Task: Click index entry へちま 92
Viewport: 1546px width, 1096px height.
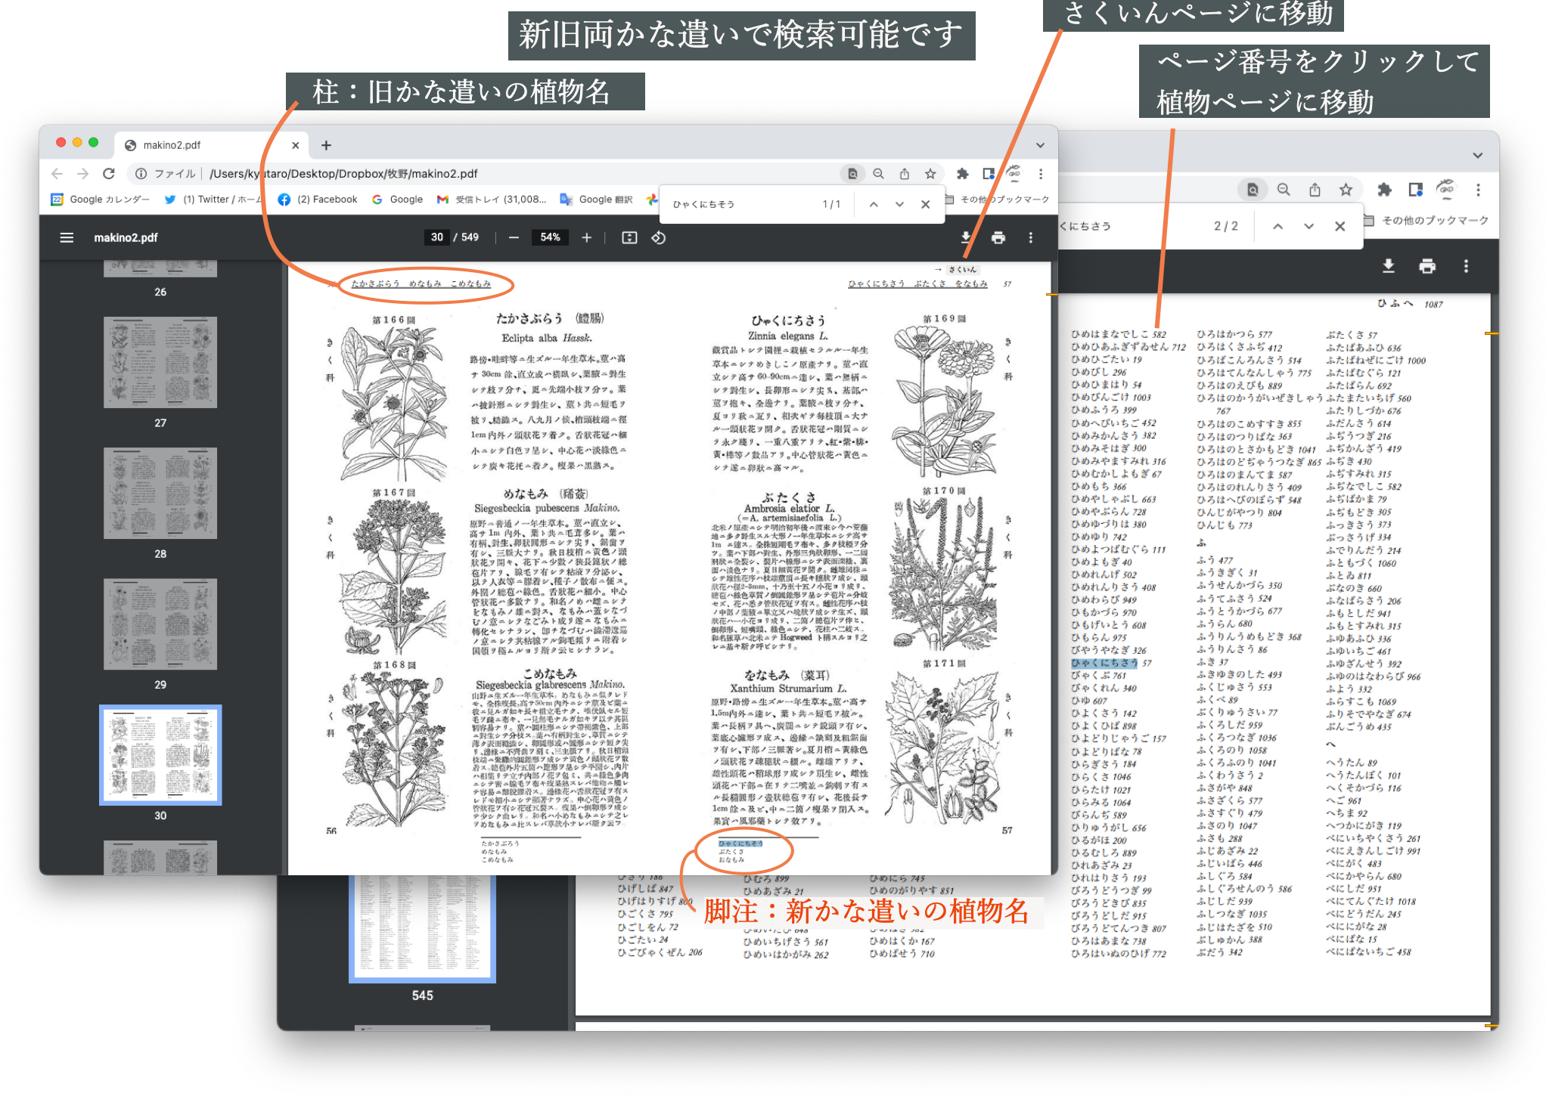Action: (1347, 813)
